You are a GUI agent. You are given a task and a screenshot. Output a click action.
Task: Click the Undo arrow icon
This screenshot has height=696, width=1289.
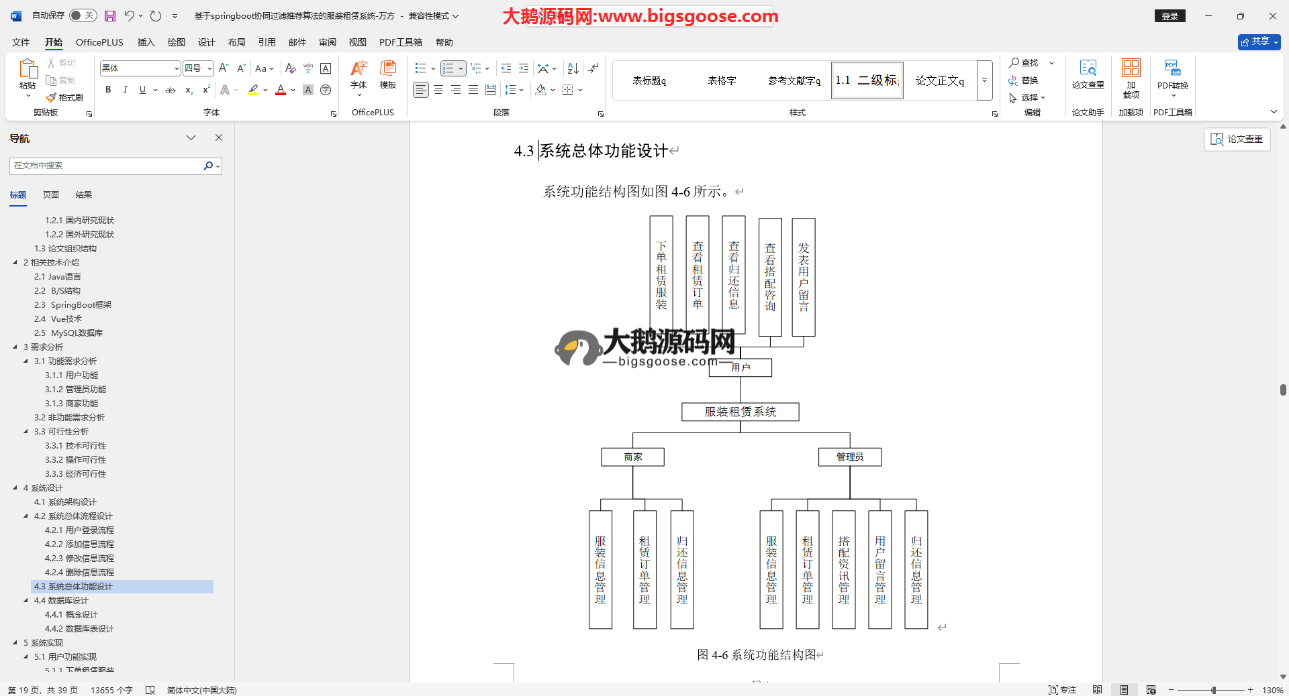pyautogui.click(x=129, y=15)
